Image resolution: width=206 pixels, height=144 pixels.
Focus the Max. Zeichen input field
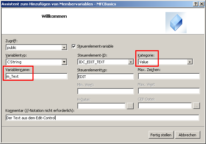169,76
